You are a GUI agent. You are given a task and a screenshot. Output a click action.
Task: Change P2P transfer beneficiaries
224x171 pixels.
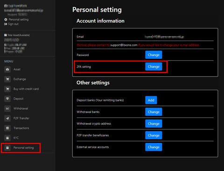[154, 135]
